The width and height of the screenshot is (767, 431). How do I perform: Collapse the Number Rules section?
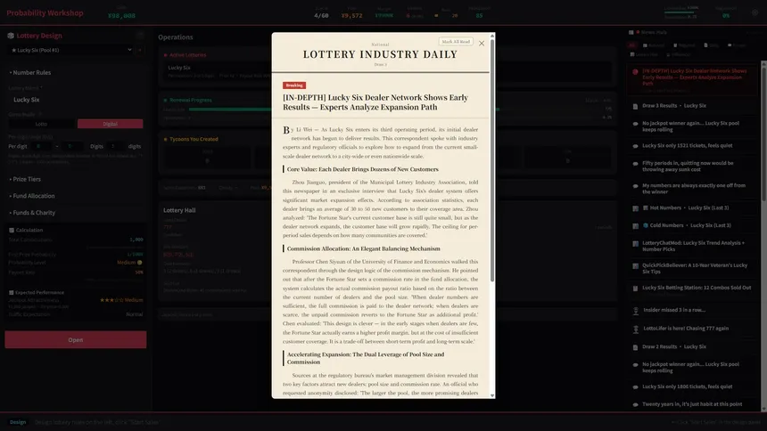pos(29,72)
